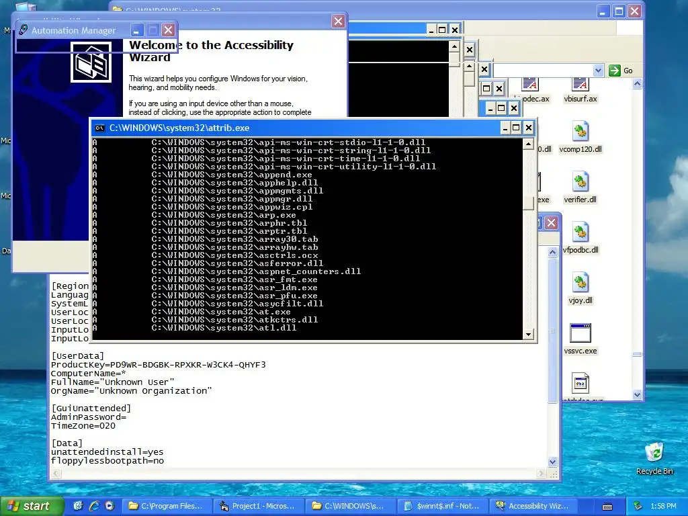Click Explorer file list scroll-down arrow

[x=638, y=394]
